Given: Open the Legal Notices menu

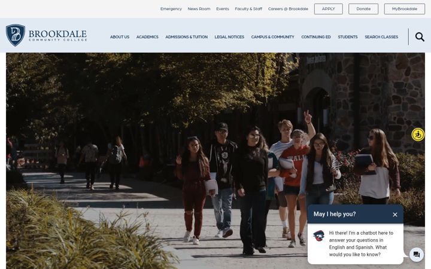Looking at the screenshot, I should click(x=229, y=37).
